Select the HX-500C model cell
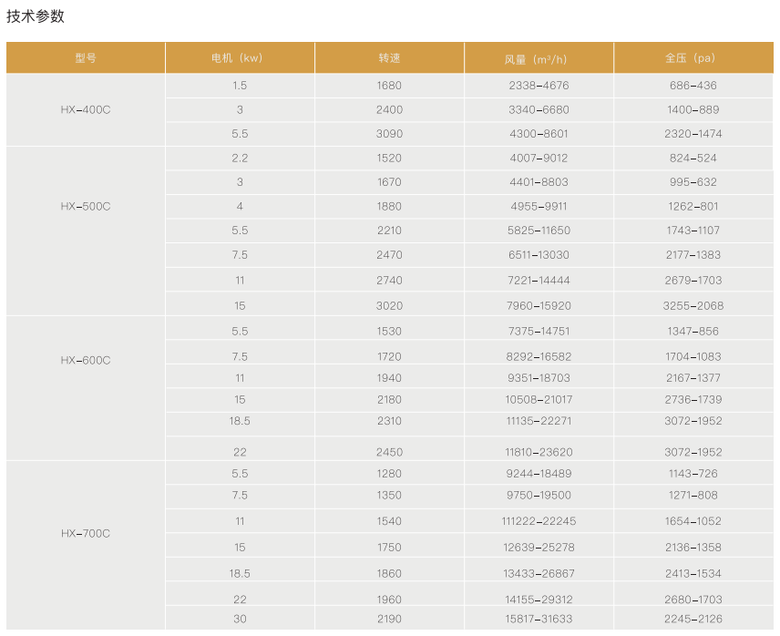The image size is (780, 636). 86,207
